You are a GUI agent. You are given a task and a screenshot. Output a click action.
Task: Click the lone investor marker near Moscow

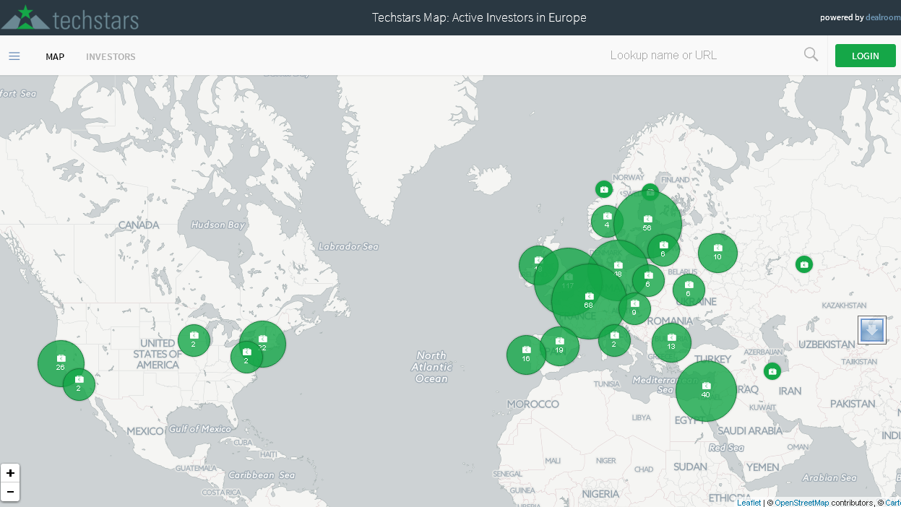click(804, 264)
